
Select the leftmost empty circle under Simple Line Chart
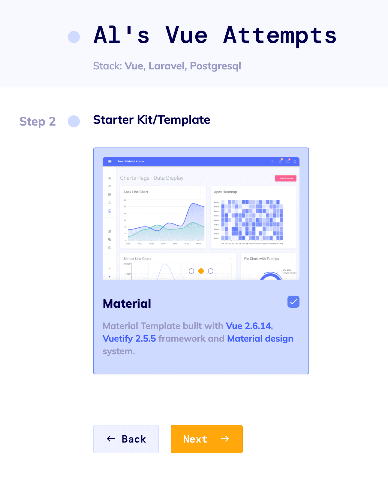point(191,271)
